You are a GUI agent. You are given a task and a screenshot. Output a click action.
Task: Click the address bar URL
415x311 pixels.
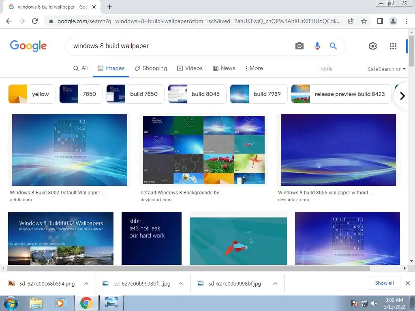[199, 21]
